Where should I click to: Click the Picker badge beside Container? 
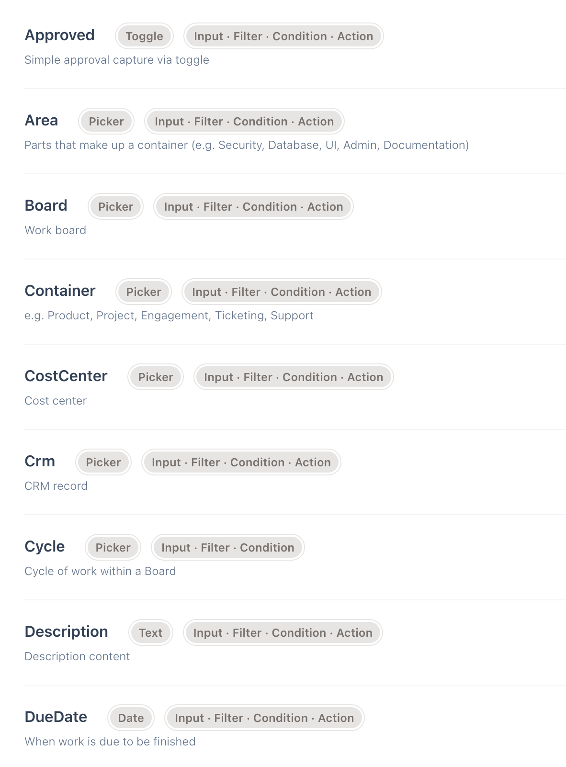pyautogui.click(x=144, y=292)
